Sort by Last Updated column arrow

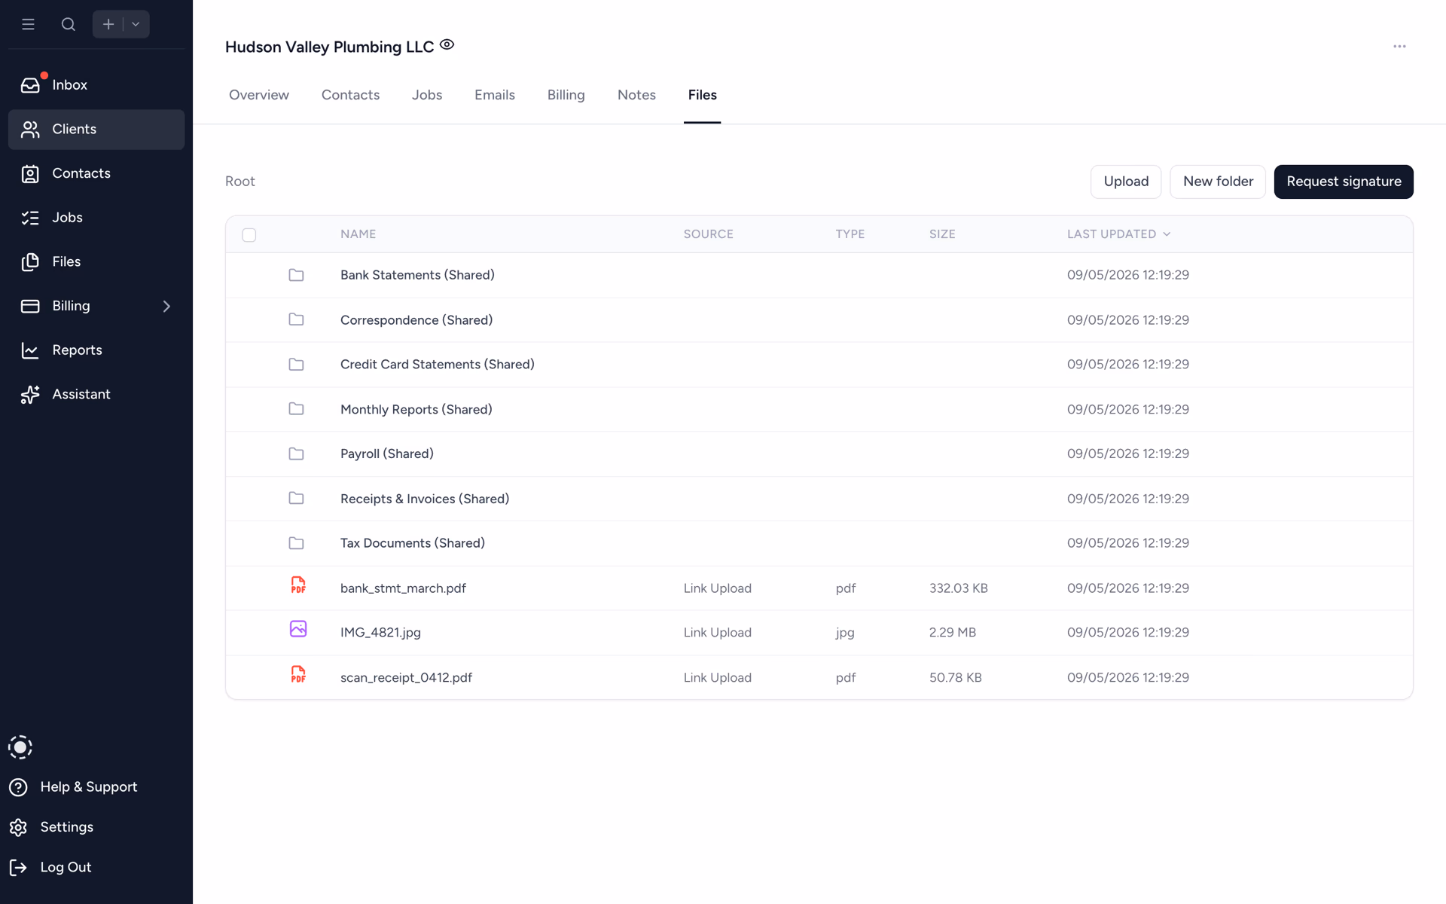point(1167,234)
